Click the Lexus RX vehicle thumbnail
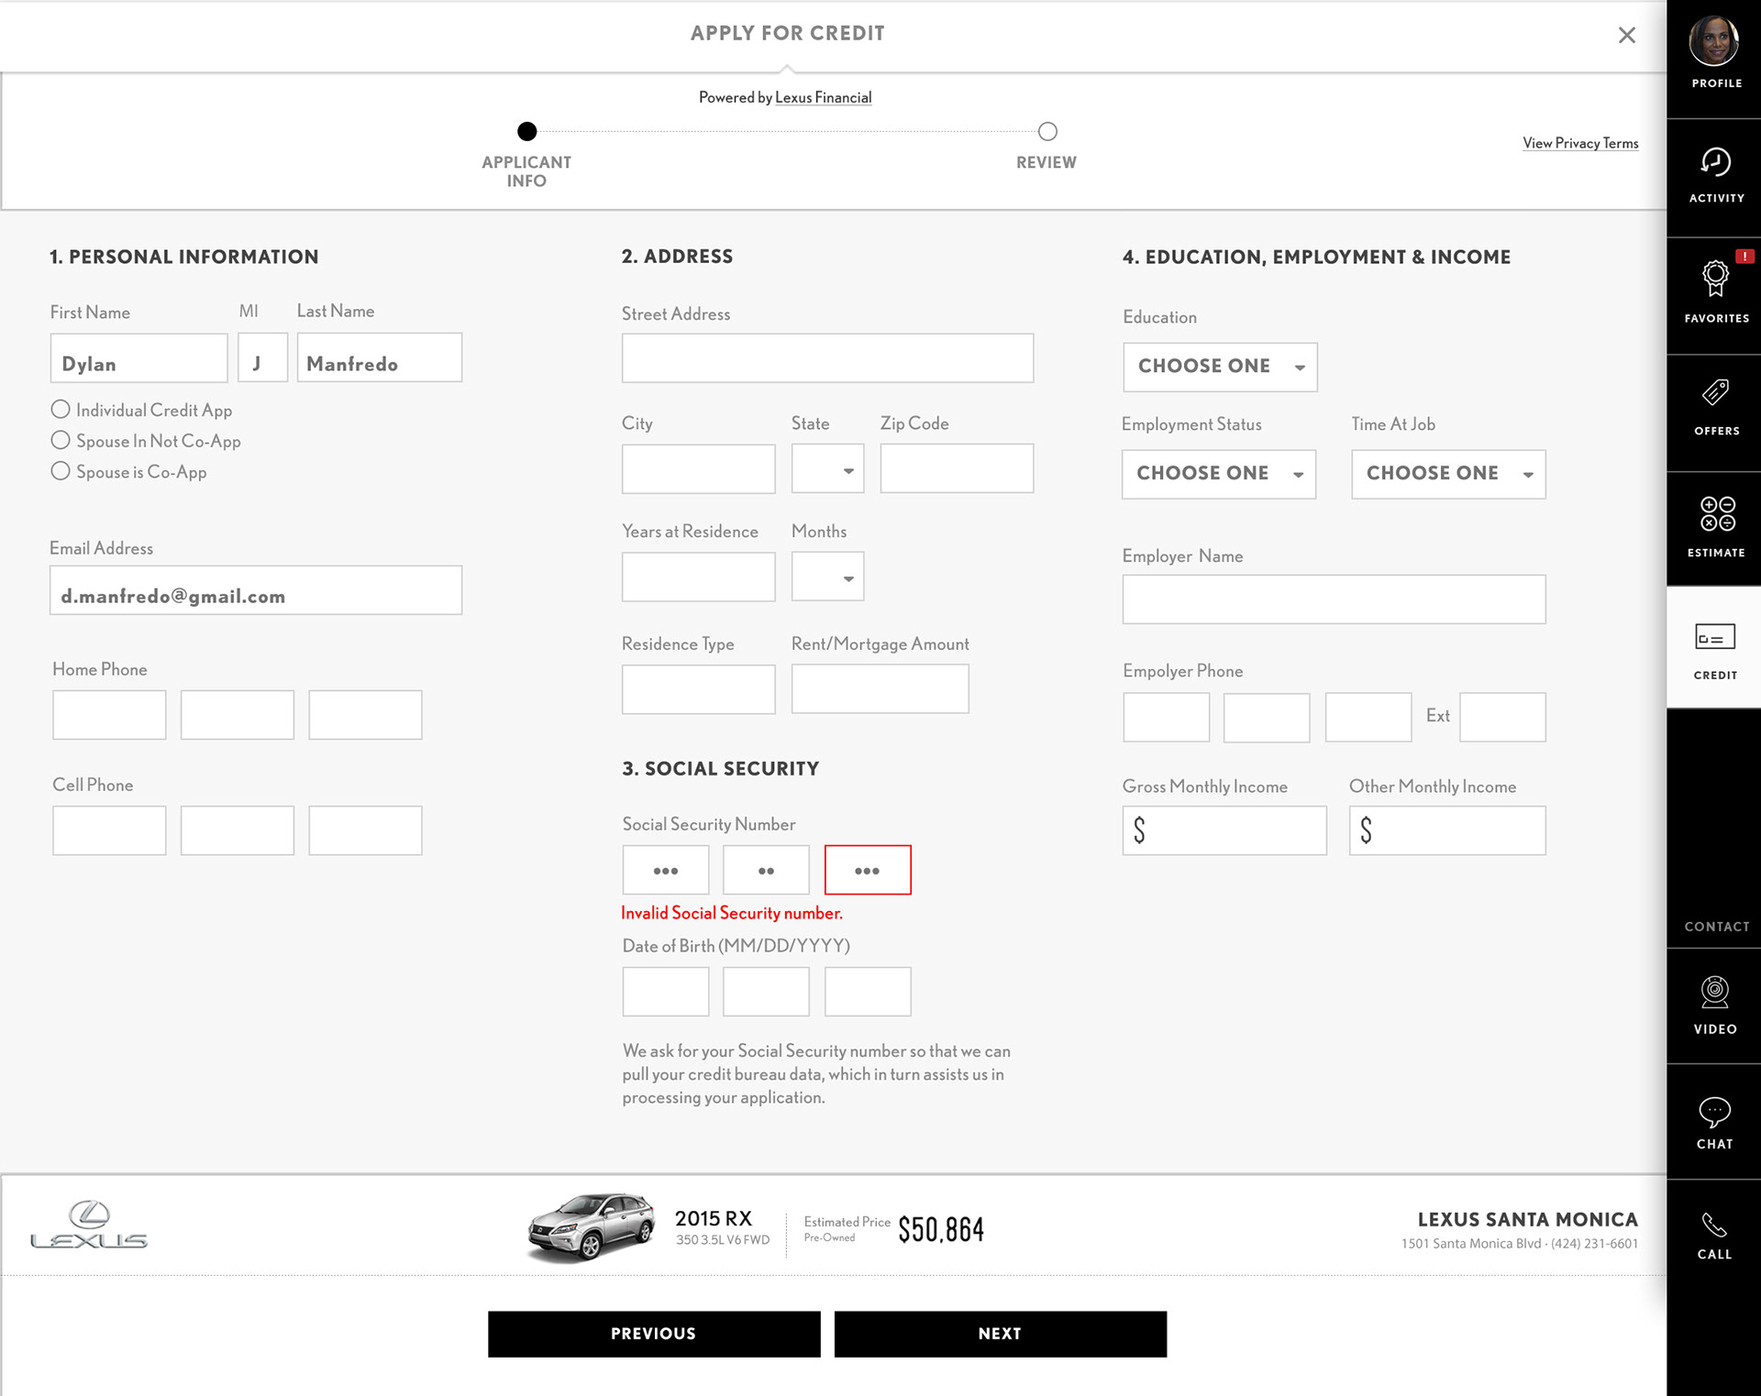 click(x=591, y=1226)
